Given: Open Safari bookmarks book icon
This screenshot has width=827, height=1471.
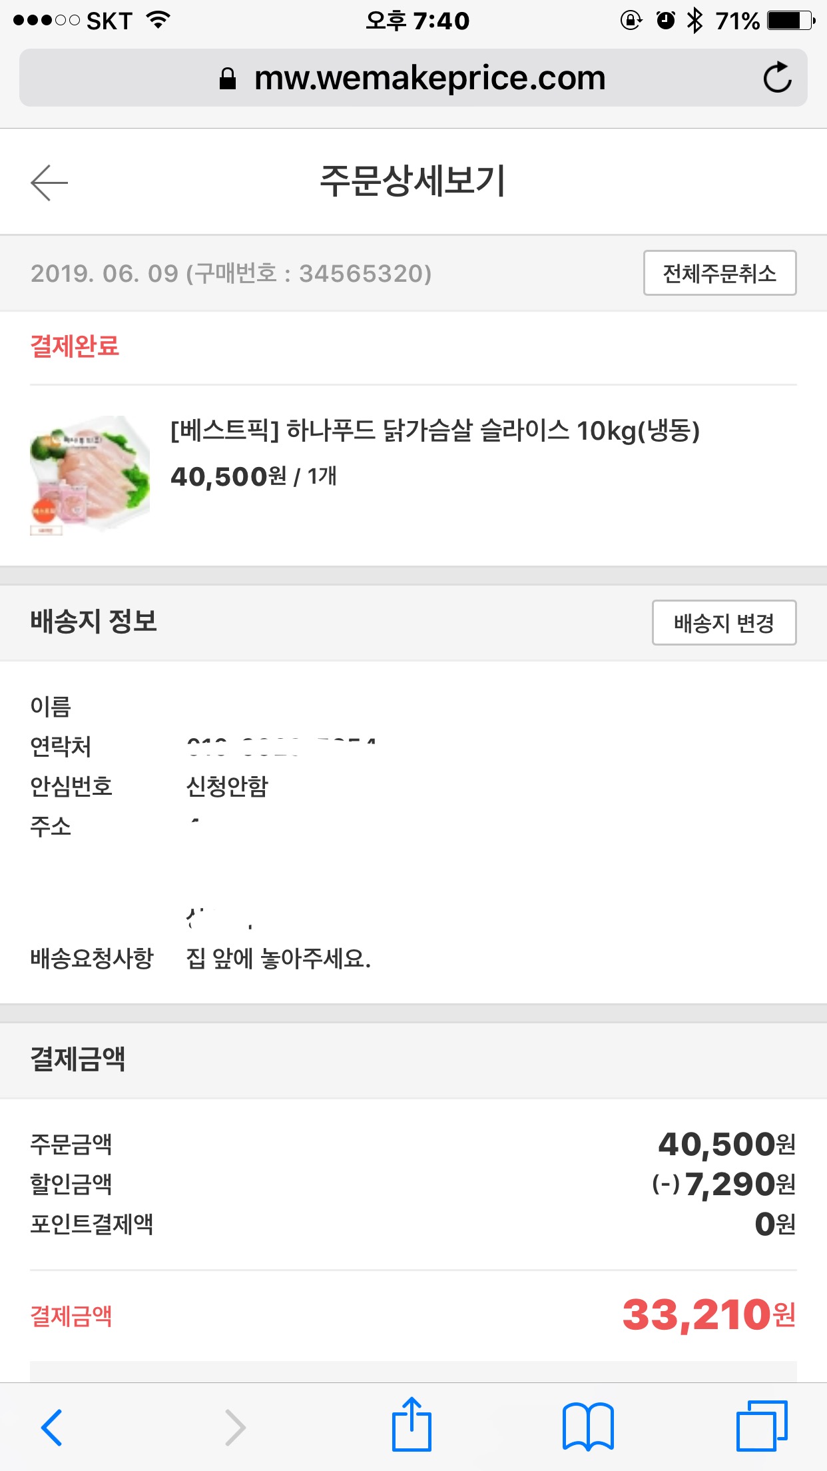Looking at the screenshot, I should (587, 1427).
